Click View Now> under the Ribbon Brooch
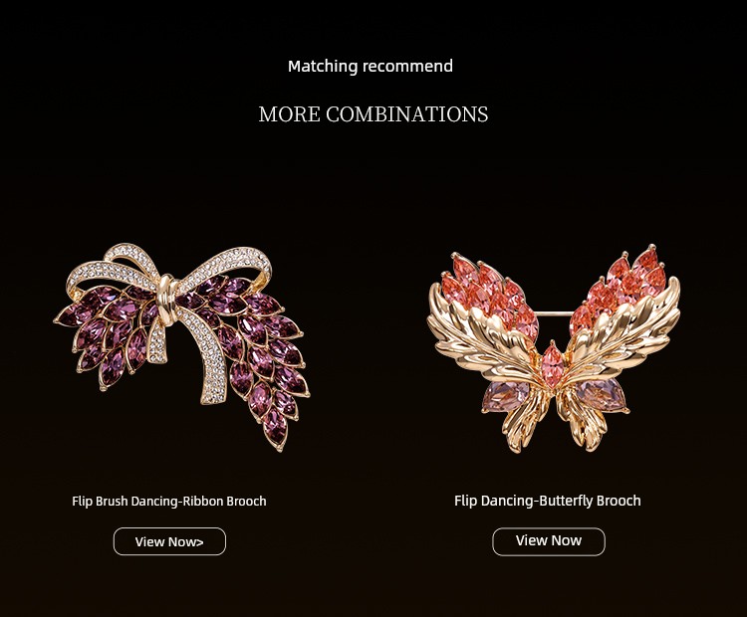This screenshot has width=747, height=617. point(169,541)
